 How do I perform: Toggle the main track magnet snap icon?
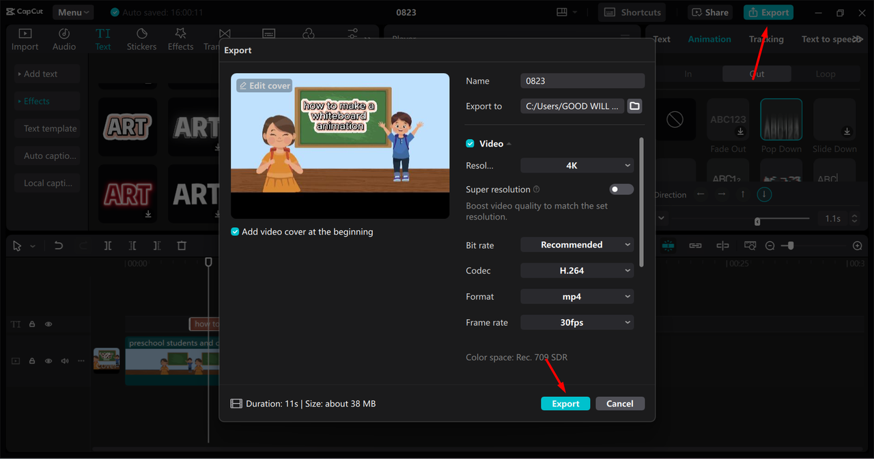pyautogui.click(x=668, y=246)
